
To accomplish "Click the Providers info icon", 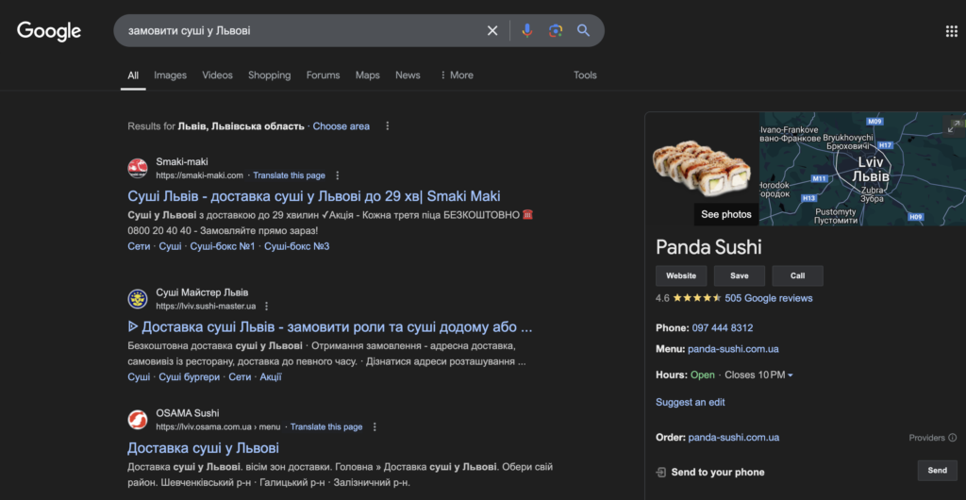I will pos(952,438).
